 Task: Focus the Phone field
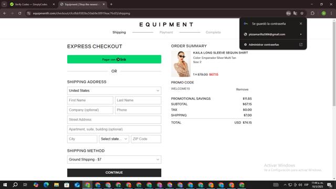(x=138, y=110)
